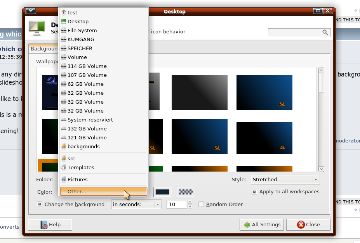This screenshot has width=360, height=243.
Task: Disable Change the background checkbox
Action: (x=40, y=205)
